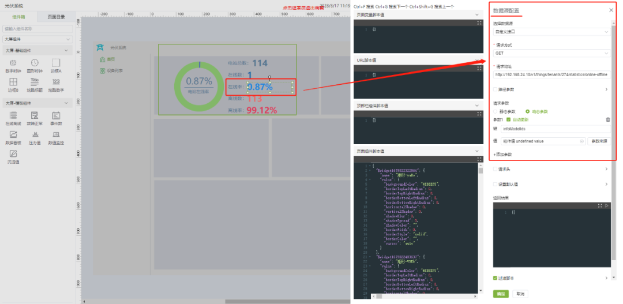Click the component name search field

click(x=37, y=29)
